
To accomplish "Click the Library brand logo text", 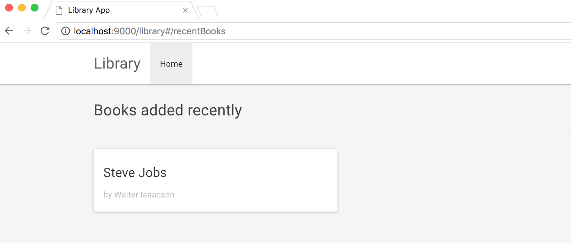I will pyautogui.click(x=117, y=64).
